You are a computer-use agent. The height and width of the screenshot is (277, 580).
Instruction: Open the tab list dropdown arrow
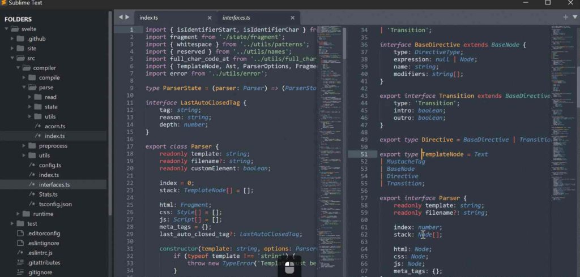pyautogui.click(x=575, y=17)
